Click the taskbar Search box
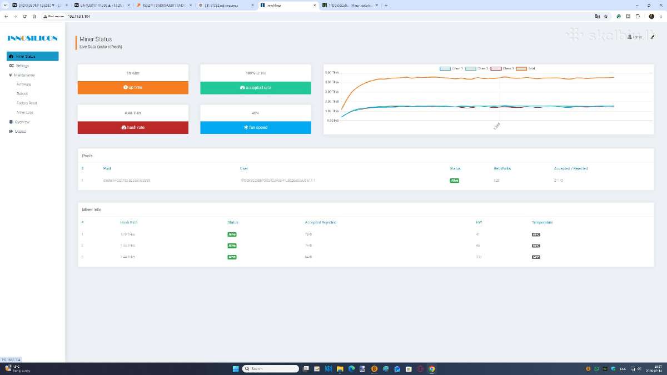The image size is (667, 375). [x=271, y=368]
